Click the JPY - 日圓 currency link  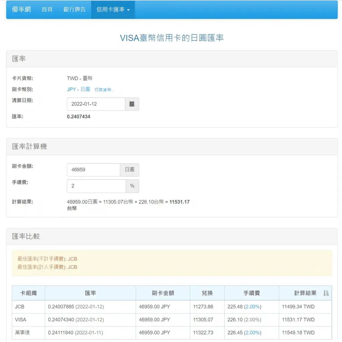(78, 89)
